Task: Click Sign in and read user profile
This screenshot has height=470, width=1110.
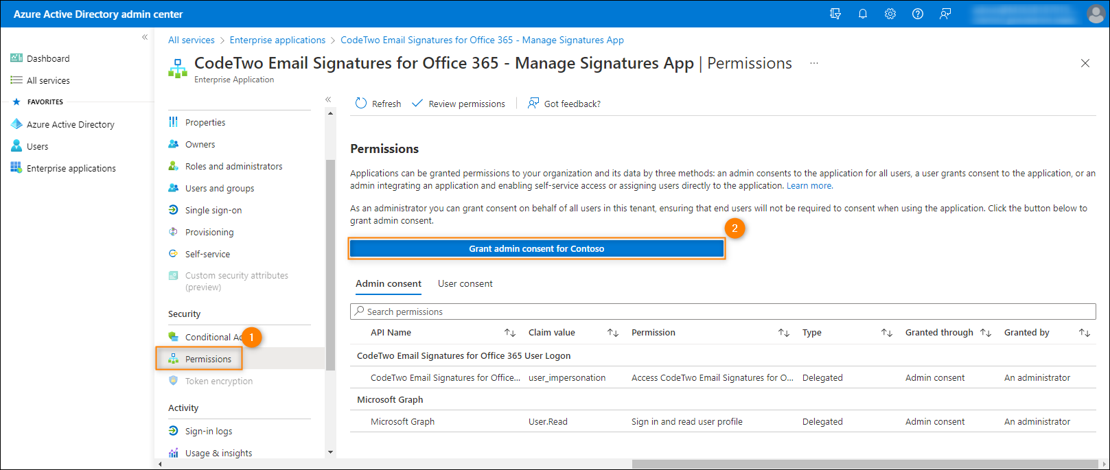Action: tap(687, 421)
